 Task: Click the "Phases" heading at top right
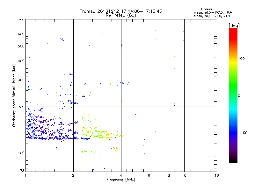coord(206,9)
